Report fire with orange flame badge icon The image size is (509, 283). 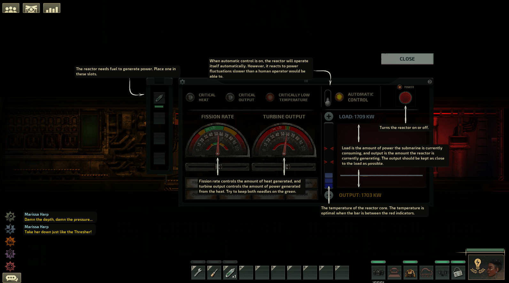10,242
